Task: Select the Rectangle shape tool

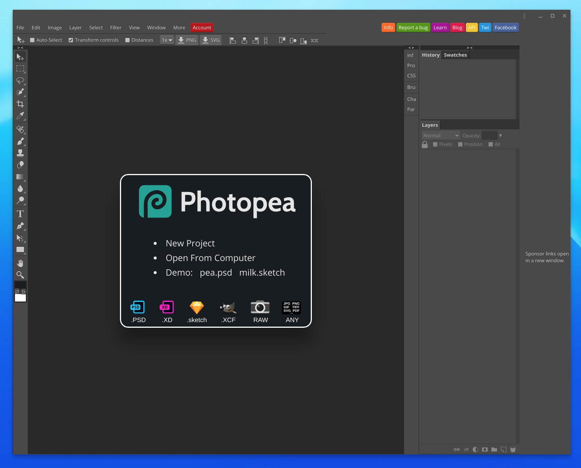Action: [20, 250]
